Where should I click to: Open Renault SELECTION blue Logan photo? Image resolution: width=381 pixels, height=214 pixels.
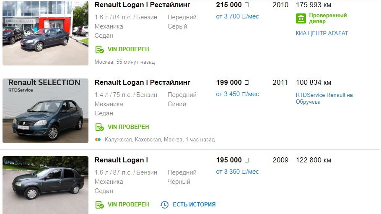45,111
